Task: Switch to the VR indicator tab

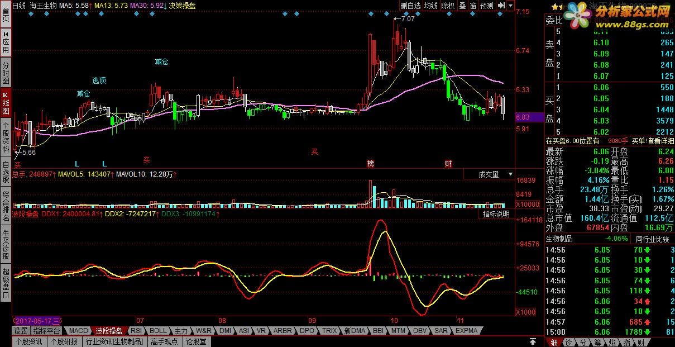Action: [x=261, y=331]
